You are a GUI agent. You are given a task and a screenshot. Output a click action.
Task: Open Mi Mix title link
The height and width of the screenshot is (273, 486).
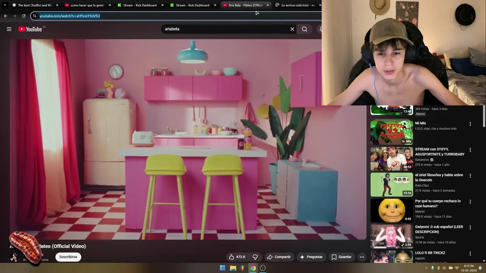coord(420,123)
